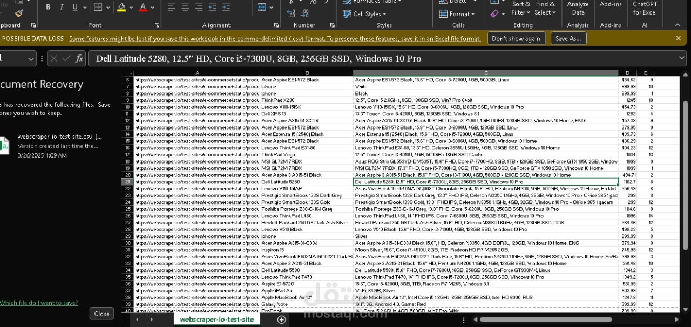Click the horizontal scrollbar thumb
The image size is (691, 327).
coord(546,319)
